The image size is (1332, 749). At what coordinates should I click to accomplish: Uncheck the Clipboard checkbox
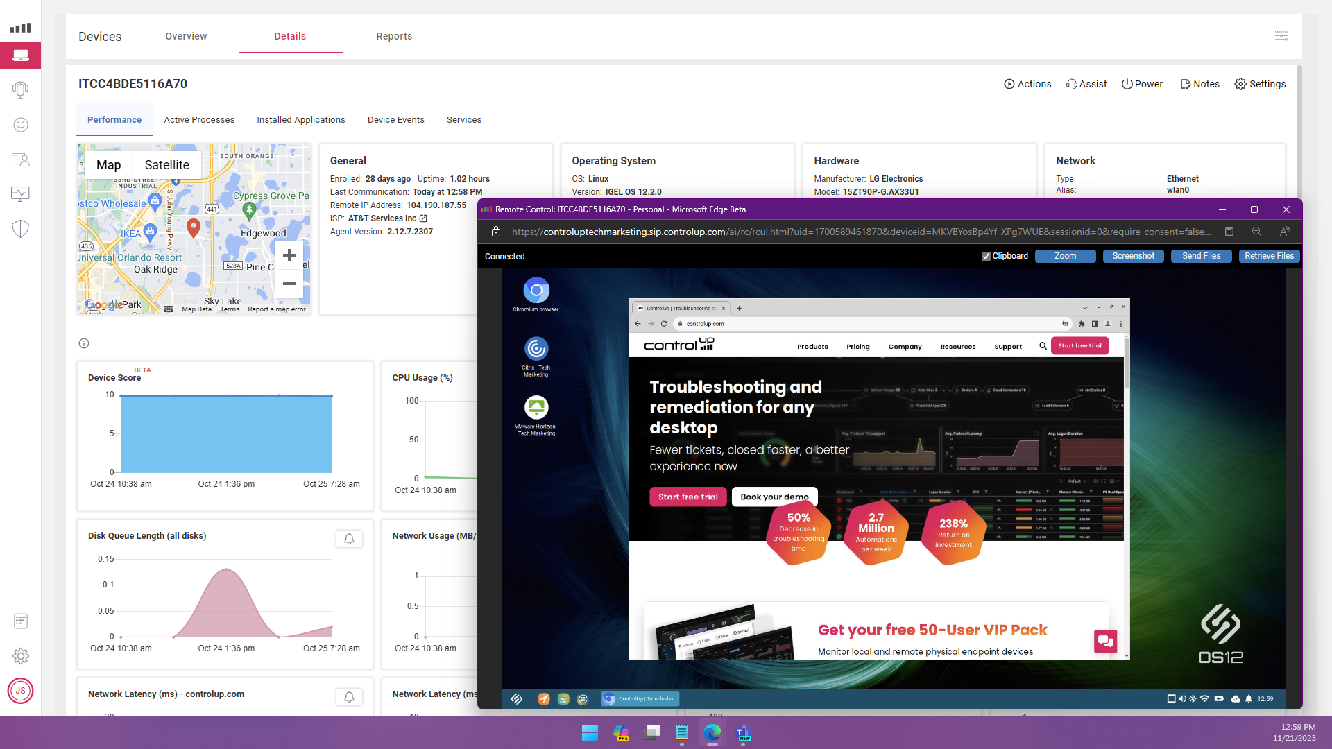(986, 256)
